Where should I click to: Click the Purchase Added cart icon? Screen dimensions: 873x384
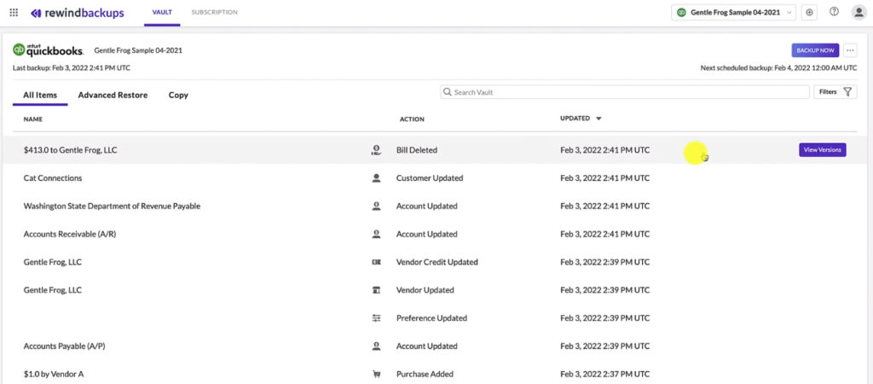click(x=376, y=374)
